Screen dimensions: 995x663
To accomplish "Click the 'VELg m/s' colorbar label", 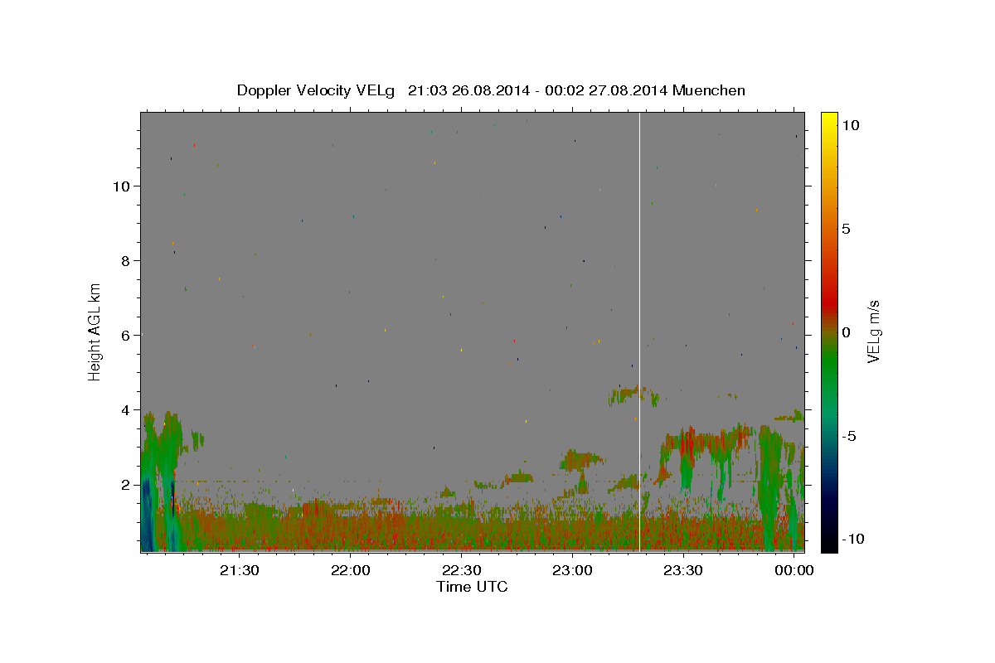I will click(873, 331).
